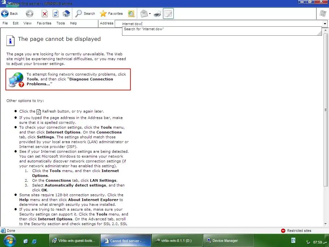Viewport: 329px width, 247px height.
Task: Click the Restricted sites red zone icon
Action: point(283,231)
